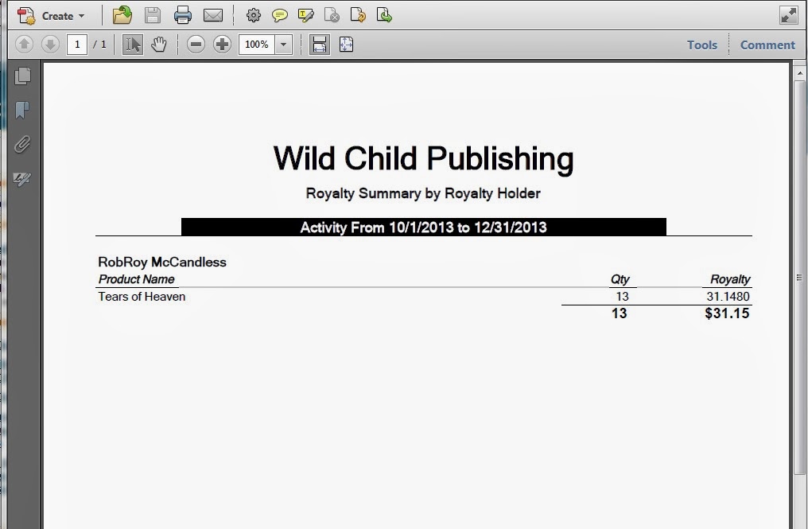The height and width of the screenshot is (529, 808).
Task: Open the zoom level dropdown arrow
Action: point(283,45)
